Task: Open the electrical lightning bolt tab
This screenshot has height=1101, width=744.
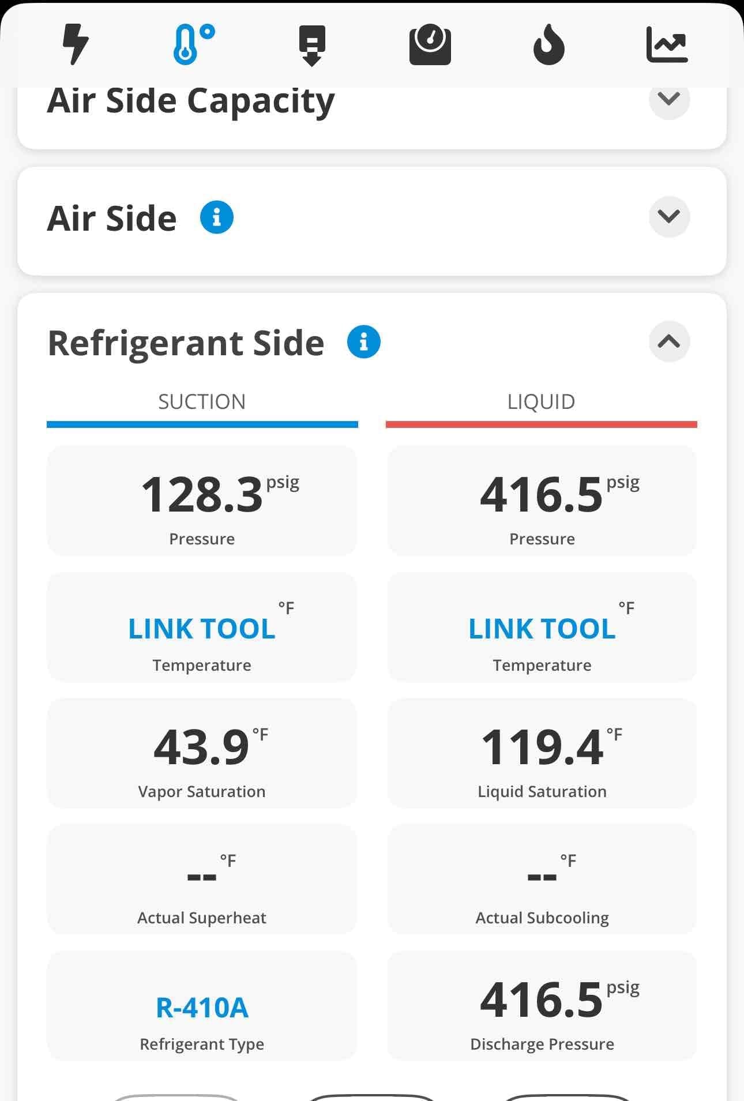Action: point(76,44)
